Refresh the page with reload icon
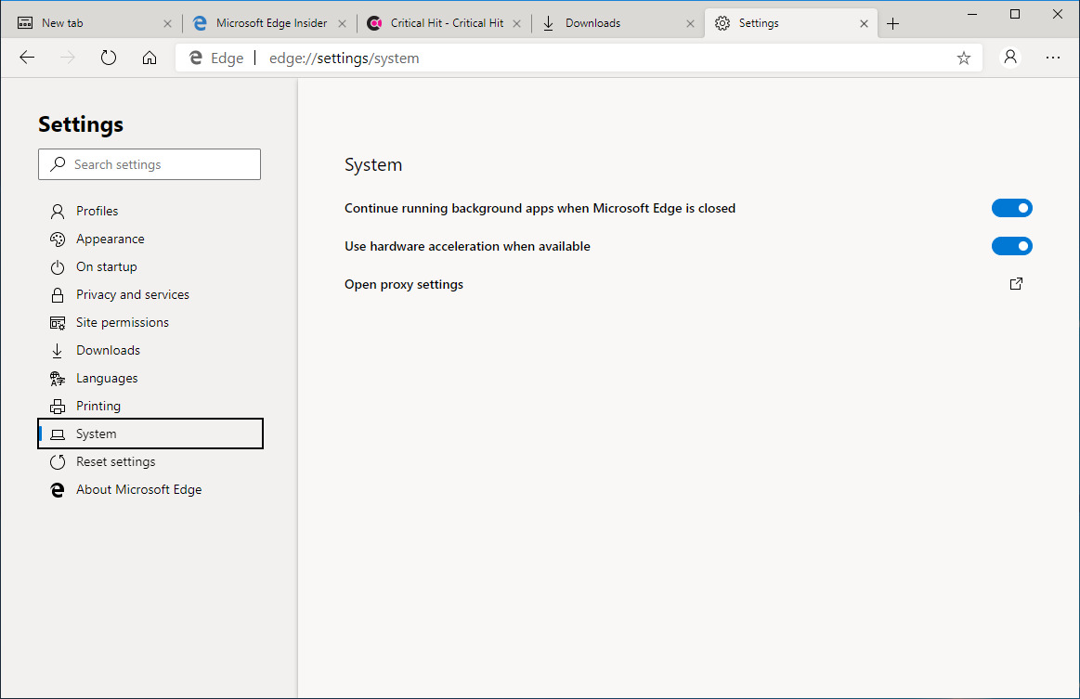The width and height of the screenshot is (1080, 699). [x=109, y=58]
